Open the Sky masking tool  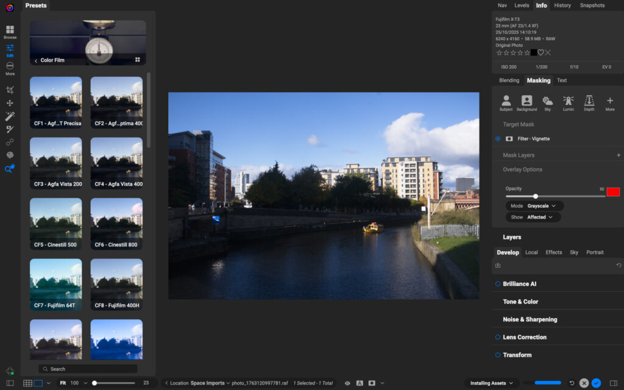pyautogui.click(x=547, y=102)
